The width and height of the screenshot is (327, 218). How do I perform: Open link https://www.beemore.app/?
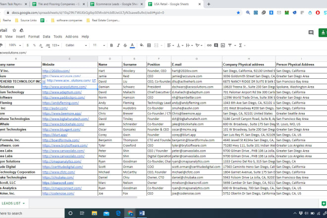(x=62, y=113)
